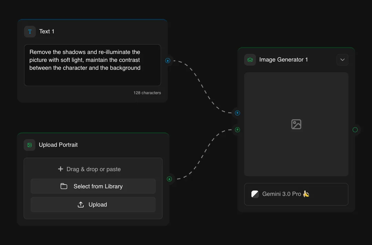
Task: Click the picture icon on the Upload Portrait header
Action: [29, 145]
